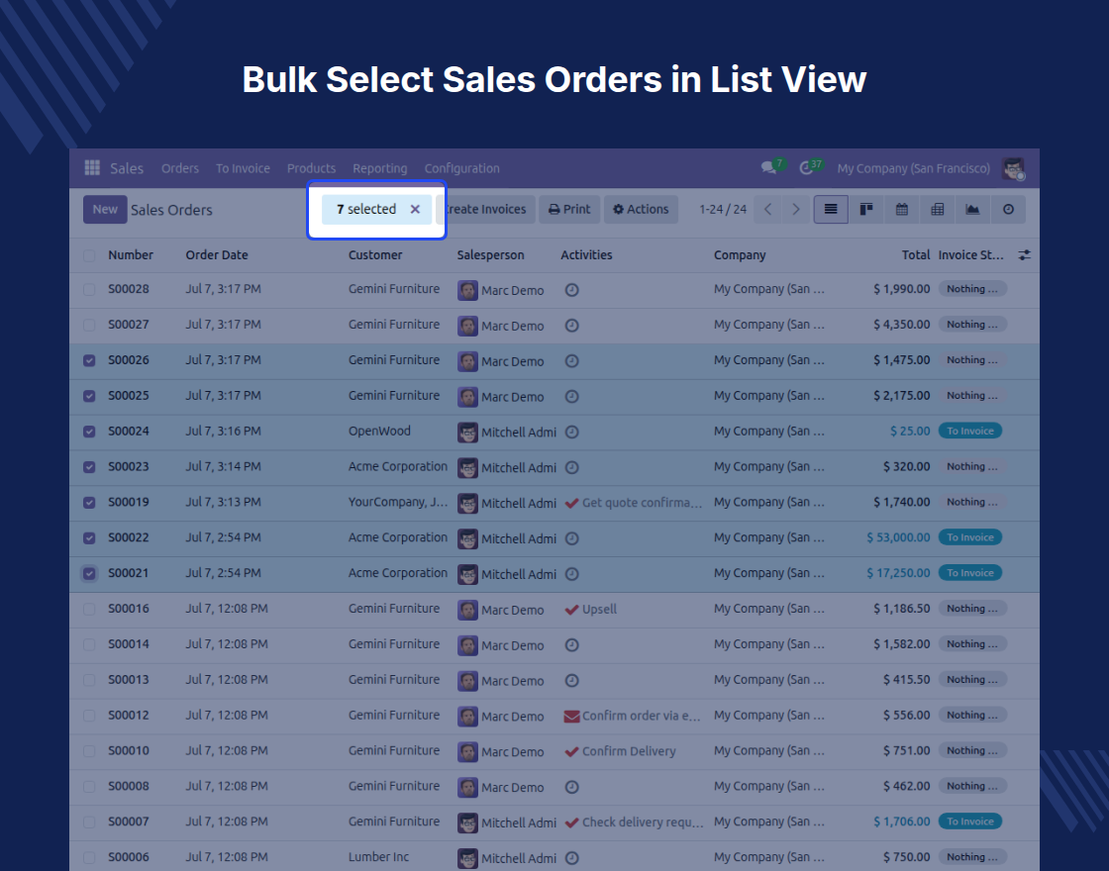Sort by the Order Date column header
1109x871 pixels.
(x=217, y=255)
